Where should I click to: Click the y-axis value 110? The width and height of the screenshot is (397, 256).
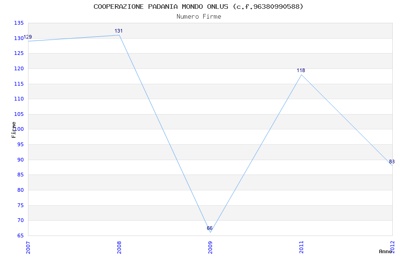click(19, 99)
